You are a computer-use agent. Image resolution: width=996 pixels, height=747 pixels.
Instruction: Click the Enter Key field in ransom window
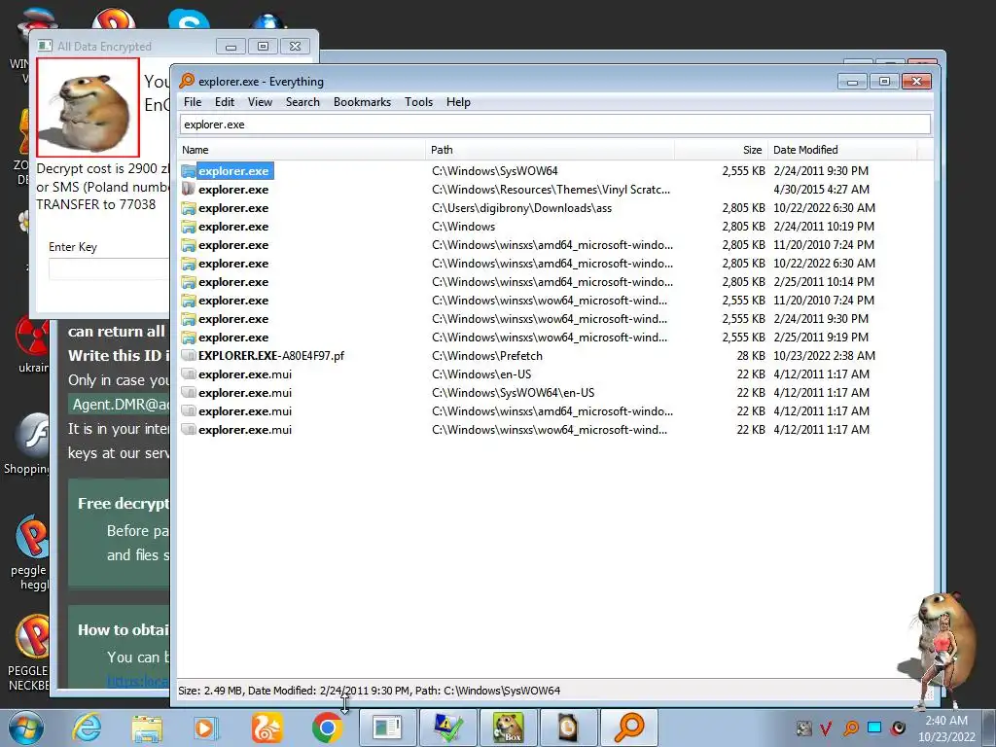click(x=109, y=268)
